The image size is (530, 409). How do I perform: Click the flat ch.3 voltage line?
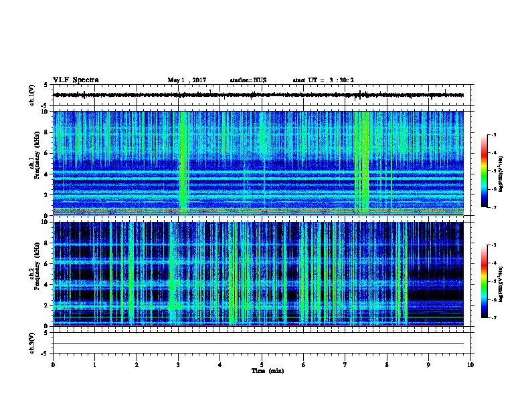258,344
